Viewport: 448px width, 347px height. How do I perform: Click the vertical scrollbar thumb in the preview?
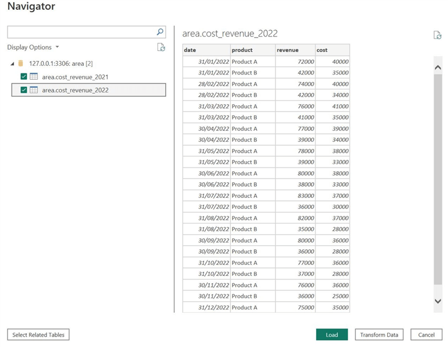[438, 179]
